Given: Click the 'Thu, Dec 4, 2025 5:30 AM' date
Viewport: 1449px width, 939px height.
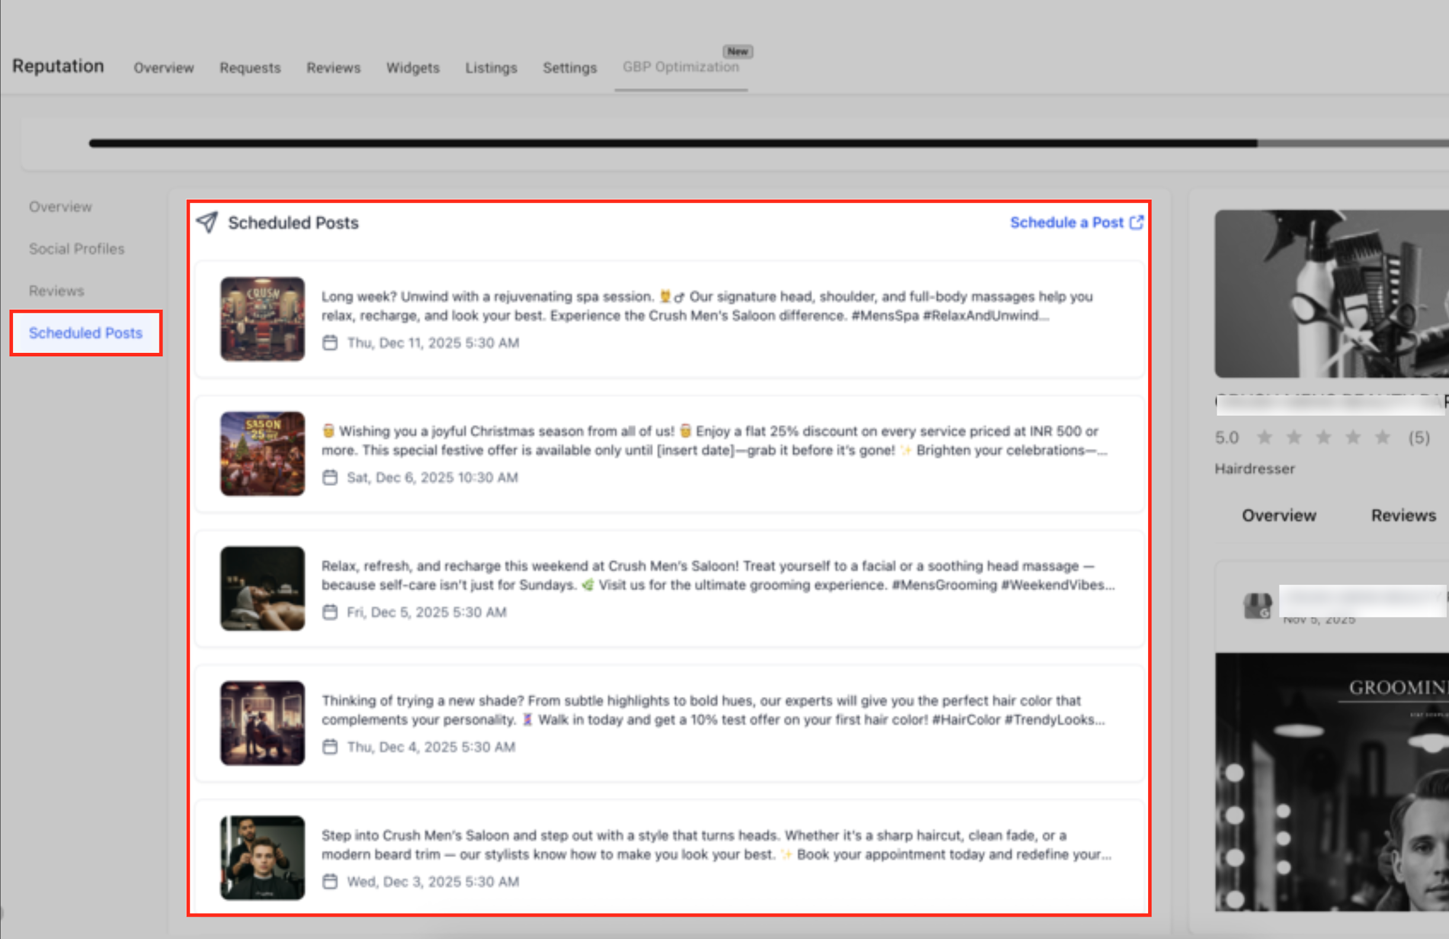Looking at the screenshot, I should point(431,747).
